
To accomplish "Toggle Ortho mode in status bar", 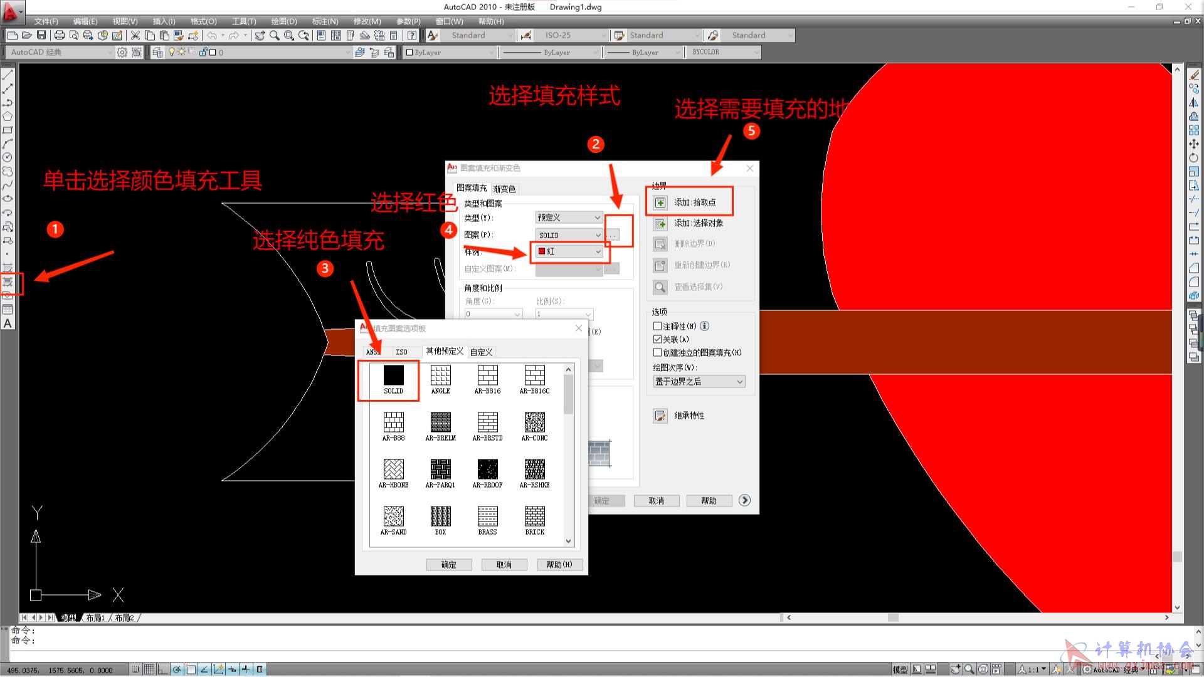I will click(162, 669).
